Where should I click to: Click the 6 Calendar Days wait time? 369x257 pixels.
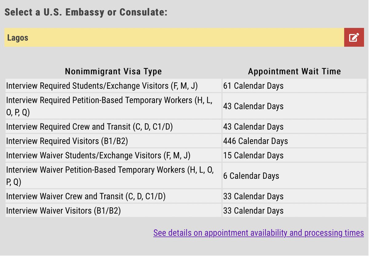point(251,176)
